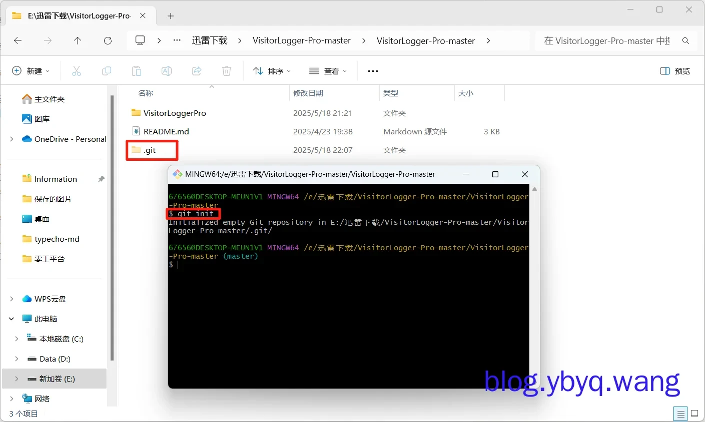Image resolution: width=705 pixels, height=422 pixels.
Task: Select the VisitorLoggerPro folder
Action: [x=175, y=113]
